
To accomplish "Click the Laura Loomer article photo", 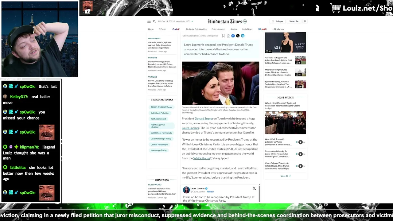I will (x=220, y=83).
